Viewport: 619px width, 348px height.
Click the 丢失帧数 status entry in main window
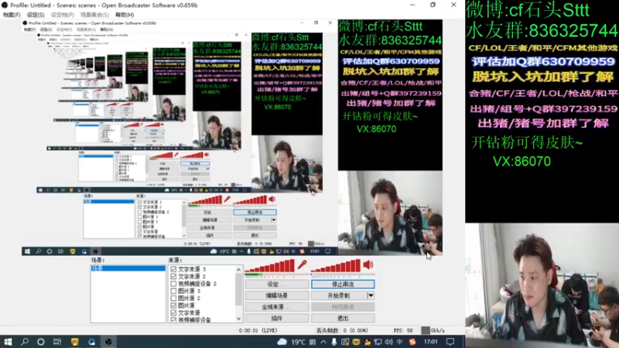coord(342,331)
